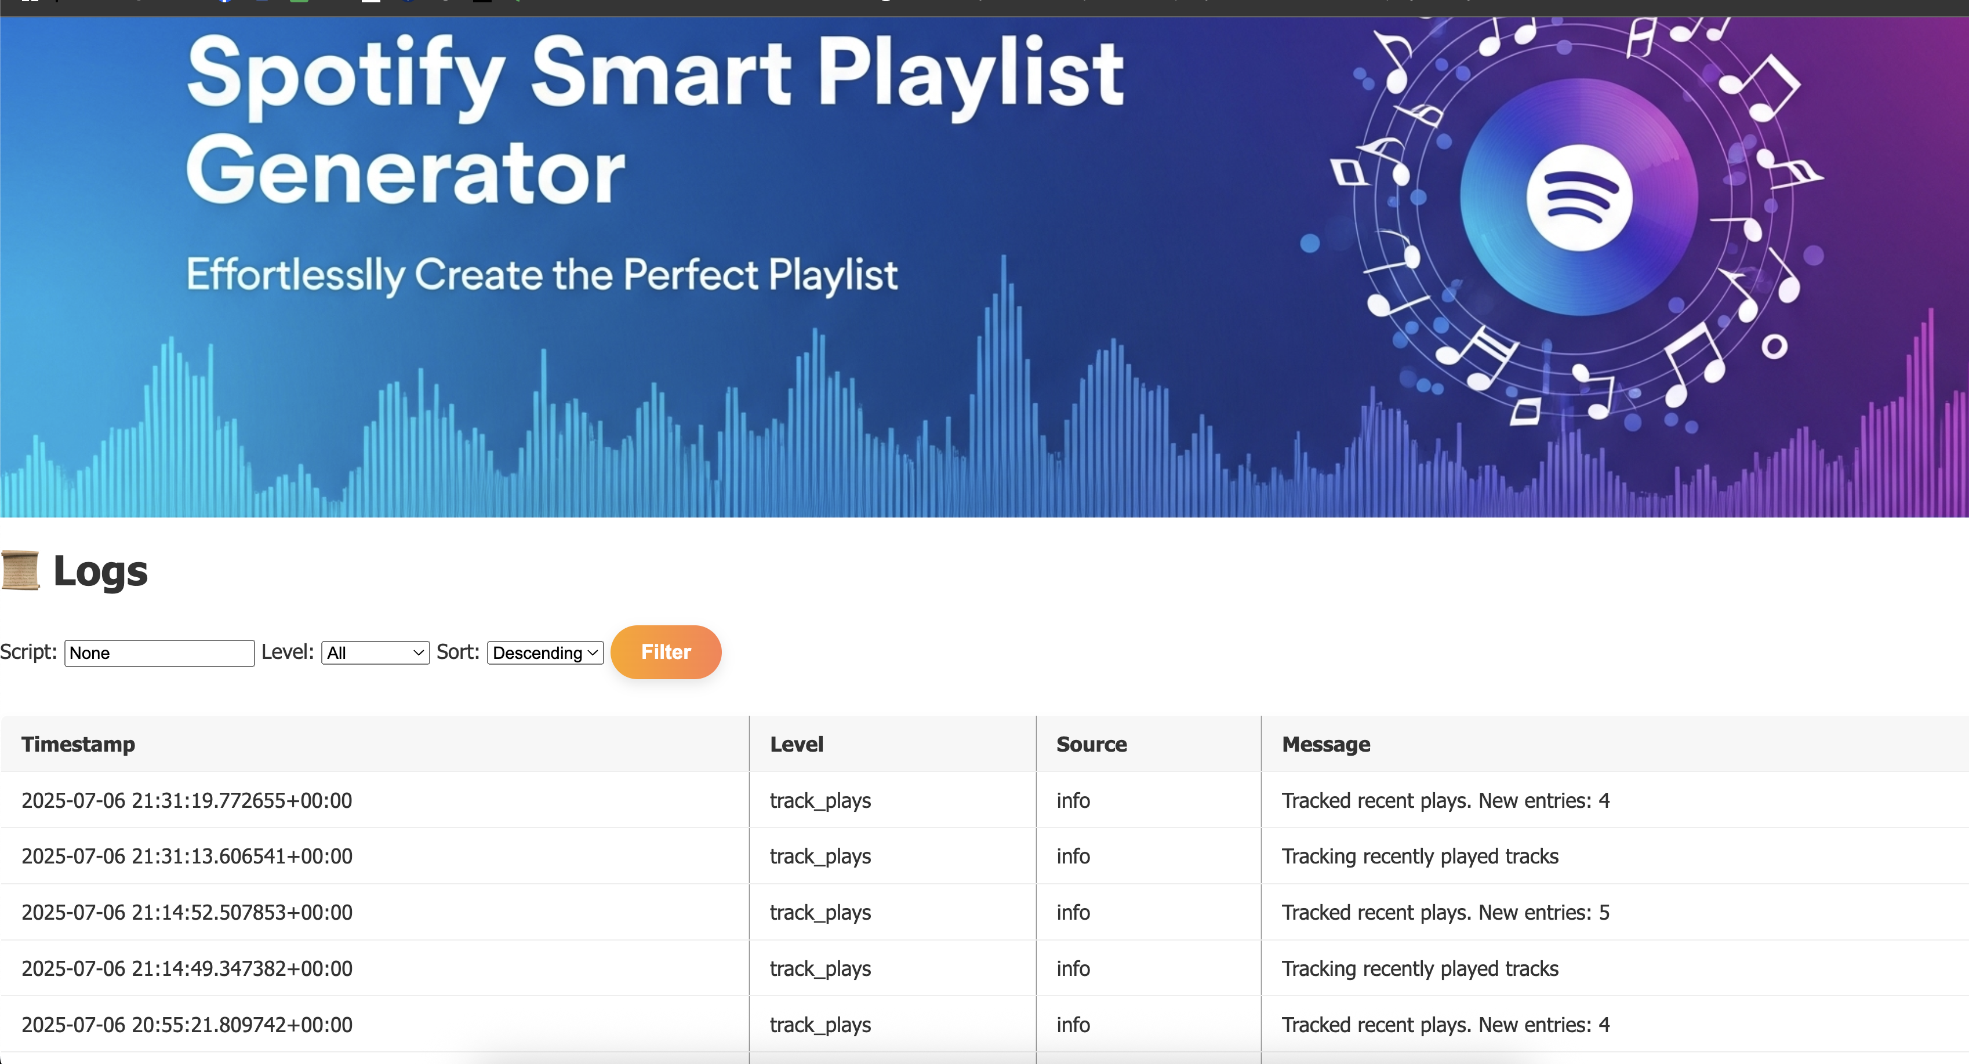Select timestamp 2025-07-06 21:31:19.772655+00:00
The width and height of the screenshot is (1969, 1064).
click(187, 800)
